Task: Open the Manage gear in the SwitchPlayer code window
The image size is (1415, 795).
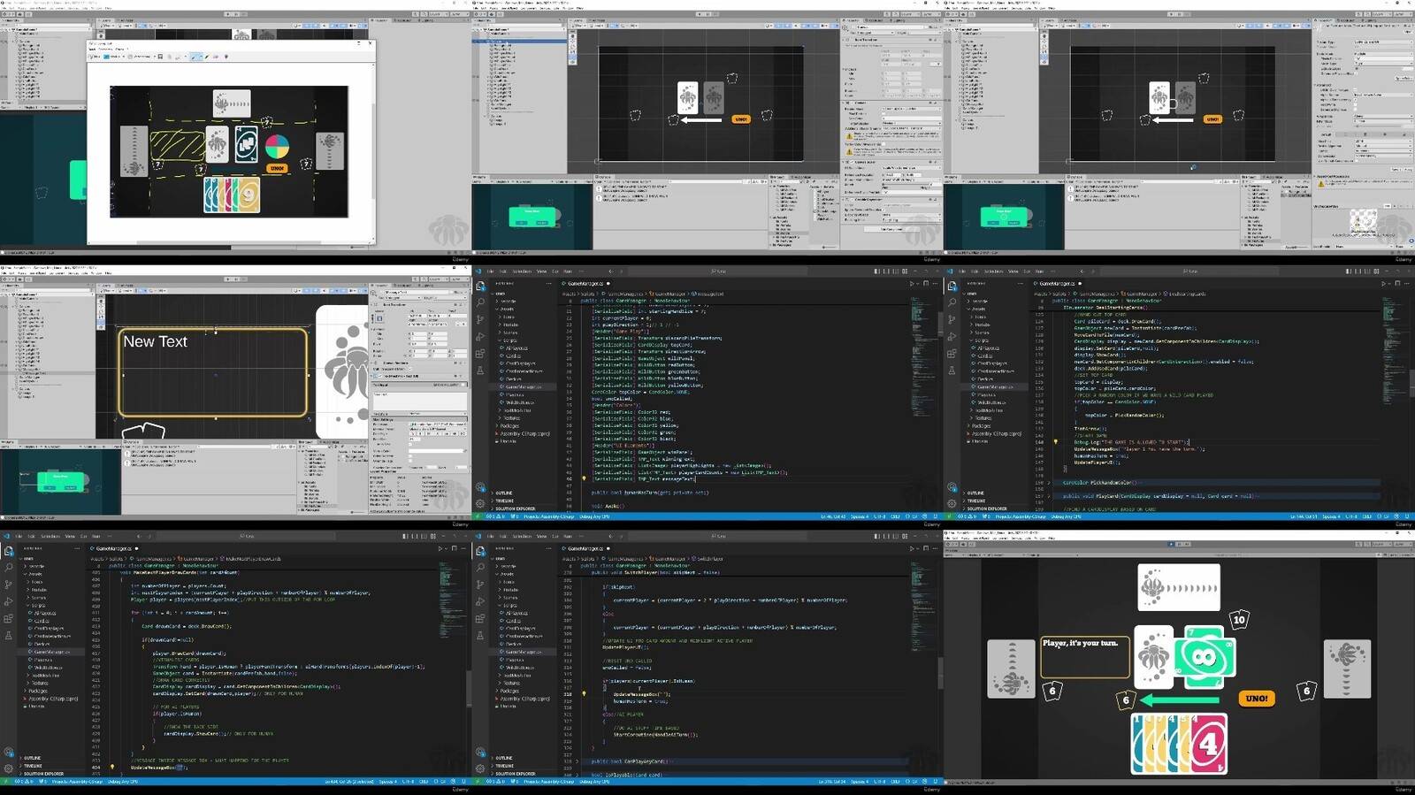Action: point(480,768)
